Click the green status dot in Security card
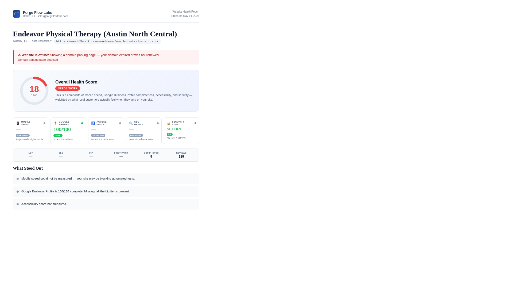 (195, 123)
